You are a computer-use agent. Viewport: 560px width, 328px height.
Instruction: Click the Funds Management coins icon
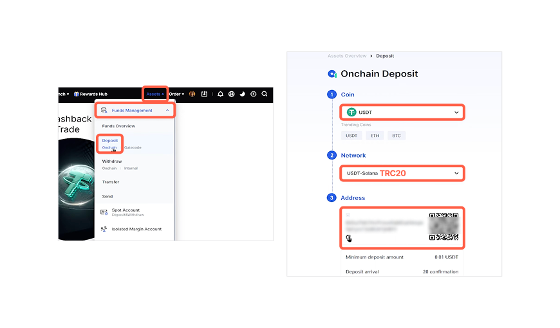pyautogui.click(x=104, y=110)
